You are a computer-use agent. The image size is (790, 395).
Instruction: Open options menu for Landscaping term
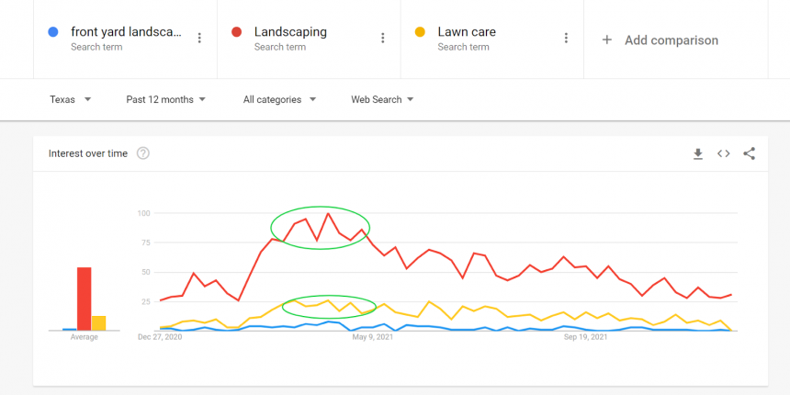pos(383,39)
